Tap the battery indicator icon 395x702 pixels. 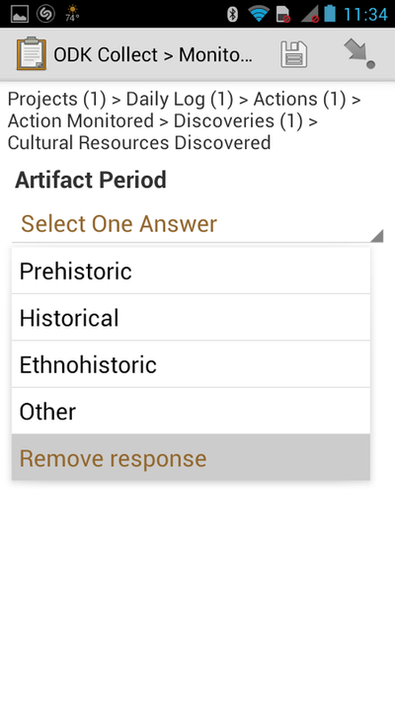coord(330,14)
